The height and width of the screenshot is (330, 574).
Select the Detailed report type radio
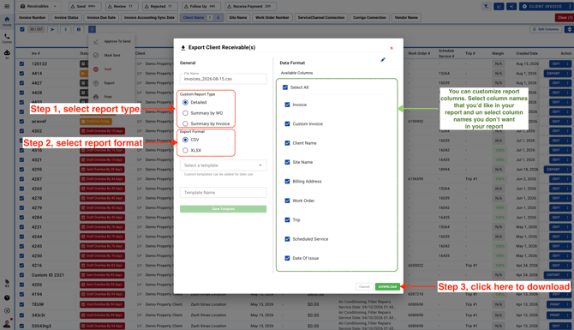point(185,102)
